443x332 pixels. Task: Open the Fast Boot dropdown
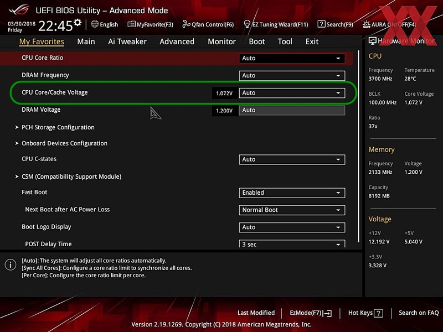[292, 193]
